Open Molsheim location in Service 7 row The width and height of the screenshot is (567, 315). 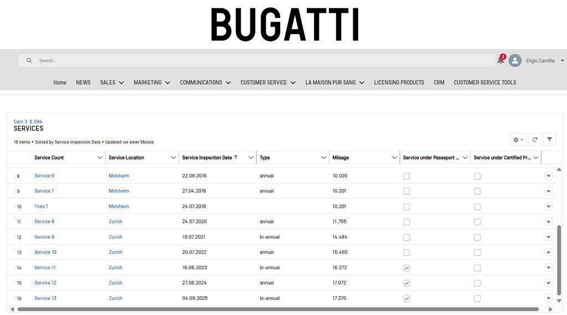pos(119,191)
